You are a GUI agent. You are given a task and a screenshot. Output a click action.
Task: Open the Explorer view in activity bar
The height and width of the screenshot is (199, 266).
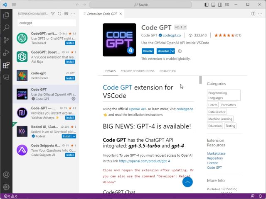tap(6, 15)
